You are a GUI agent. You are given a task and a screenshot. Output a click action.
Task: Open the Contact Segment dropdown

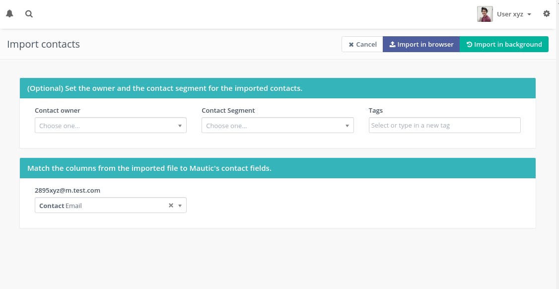[278, 125]
